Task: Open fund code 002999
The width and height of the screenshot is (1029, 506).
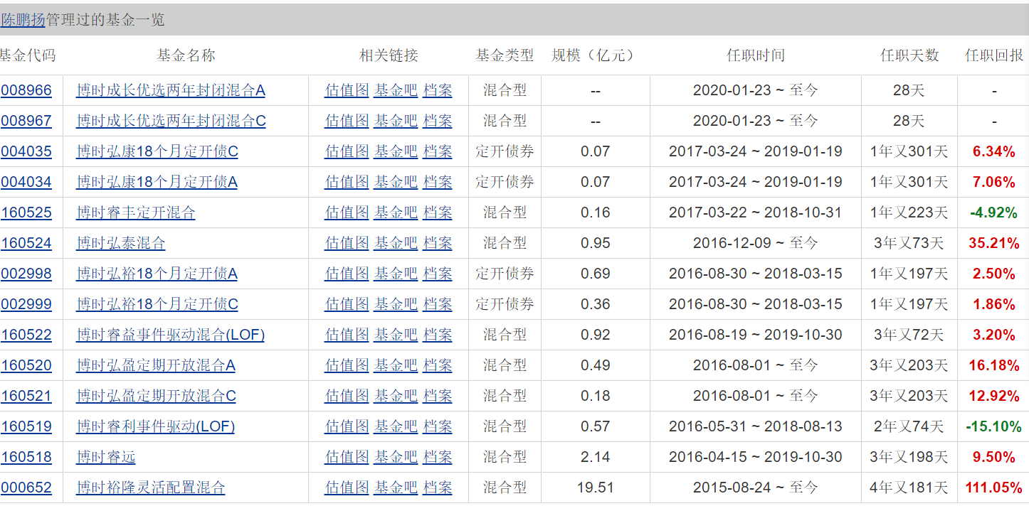Action: pyautogui.click(x=26, y=304)
